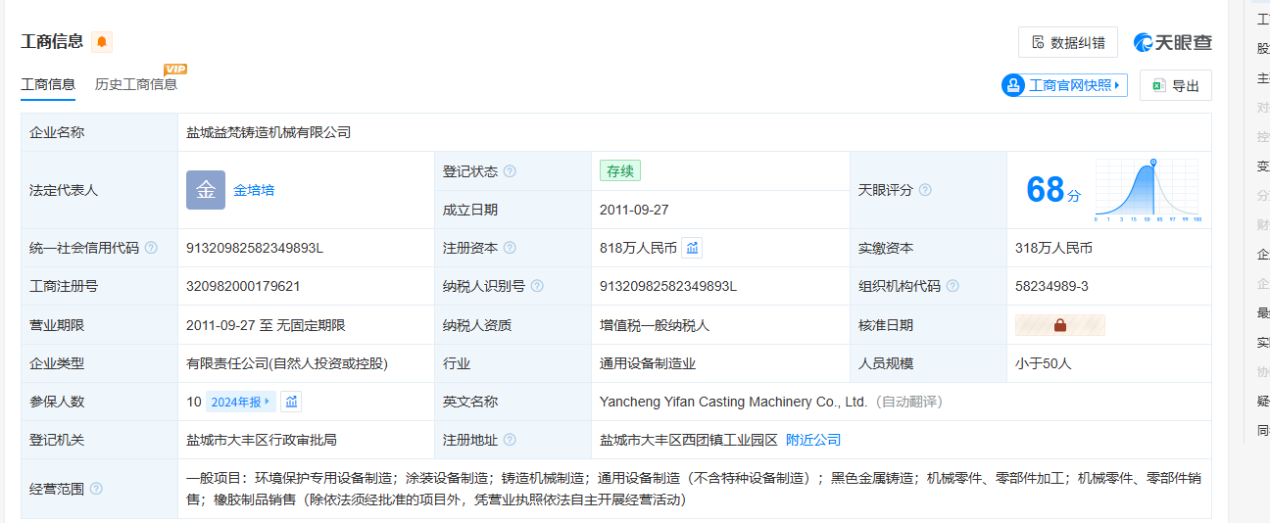1270x523 pixels.
Task: Click help icon next to 天眼评分
Action: [925, 190]
